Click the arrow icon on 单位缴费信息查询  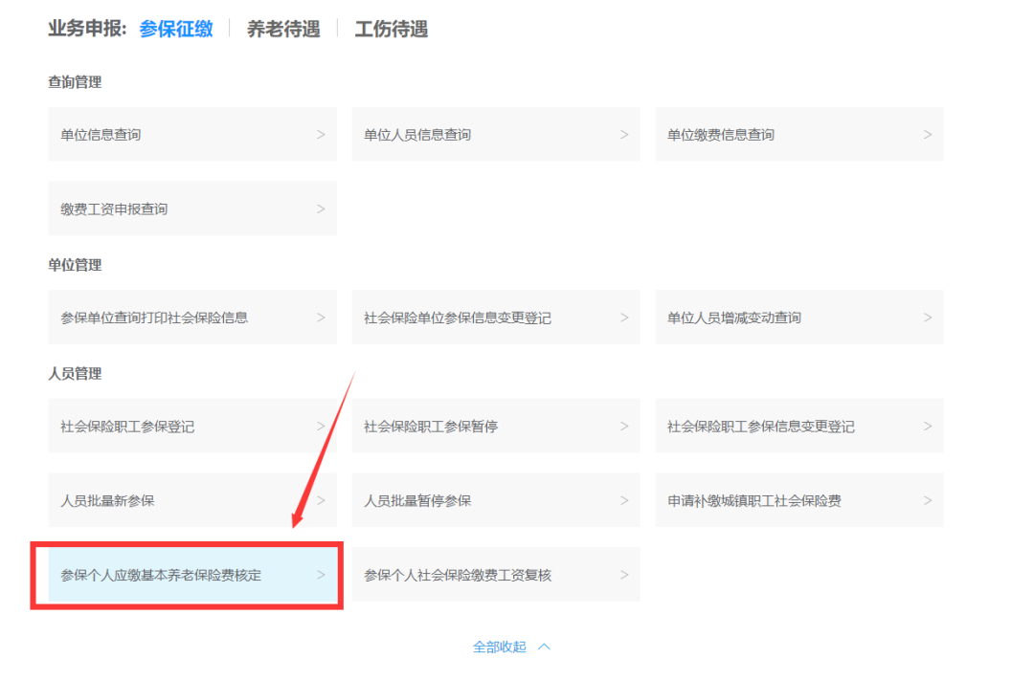(x=928, y=135)
